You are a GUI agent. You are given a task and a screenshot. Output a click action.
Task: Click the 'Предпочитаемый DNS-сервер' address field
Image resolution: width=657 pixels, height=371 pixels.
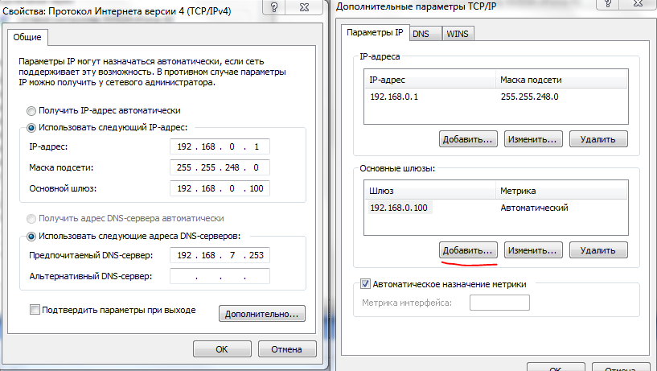pyautogui.click(x=220, y=255)
